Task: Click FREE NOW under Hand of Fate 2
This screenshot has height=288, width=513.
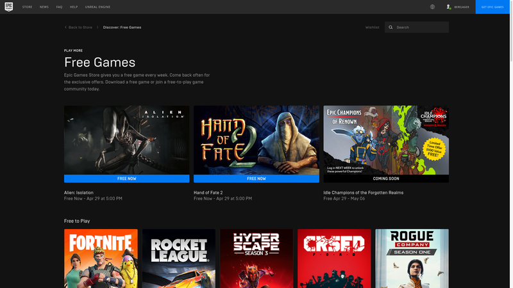Action: (256, 179)
